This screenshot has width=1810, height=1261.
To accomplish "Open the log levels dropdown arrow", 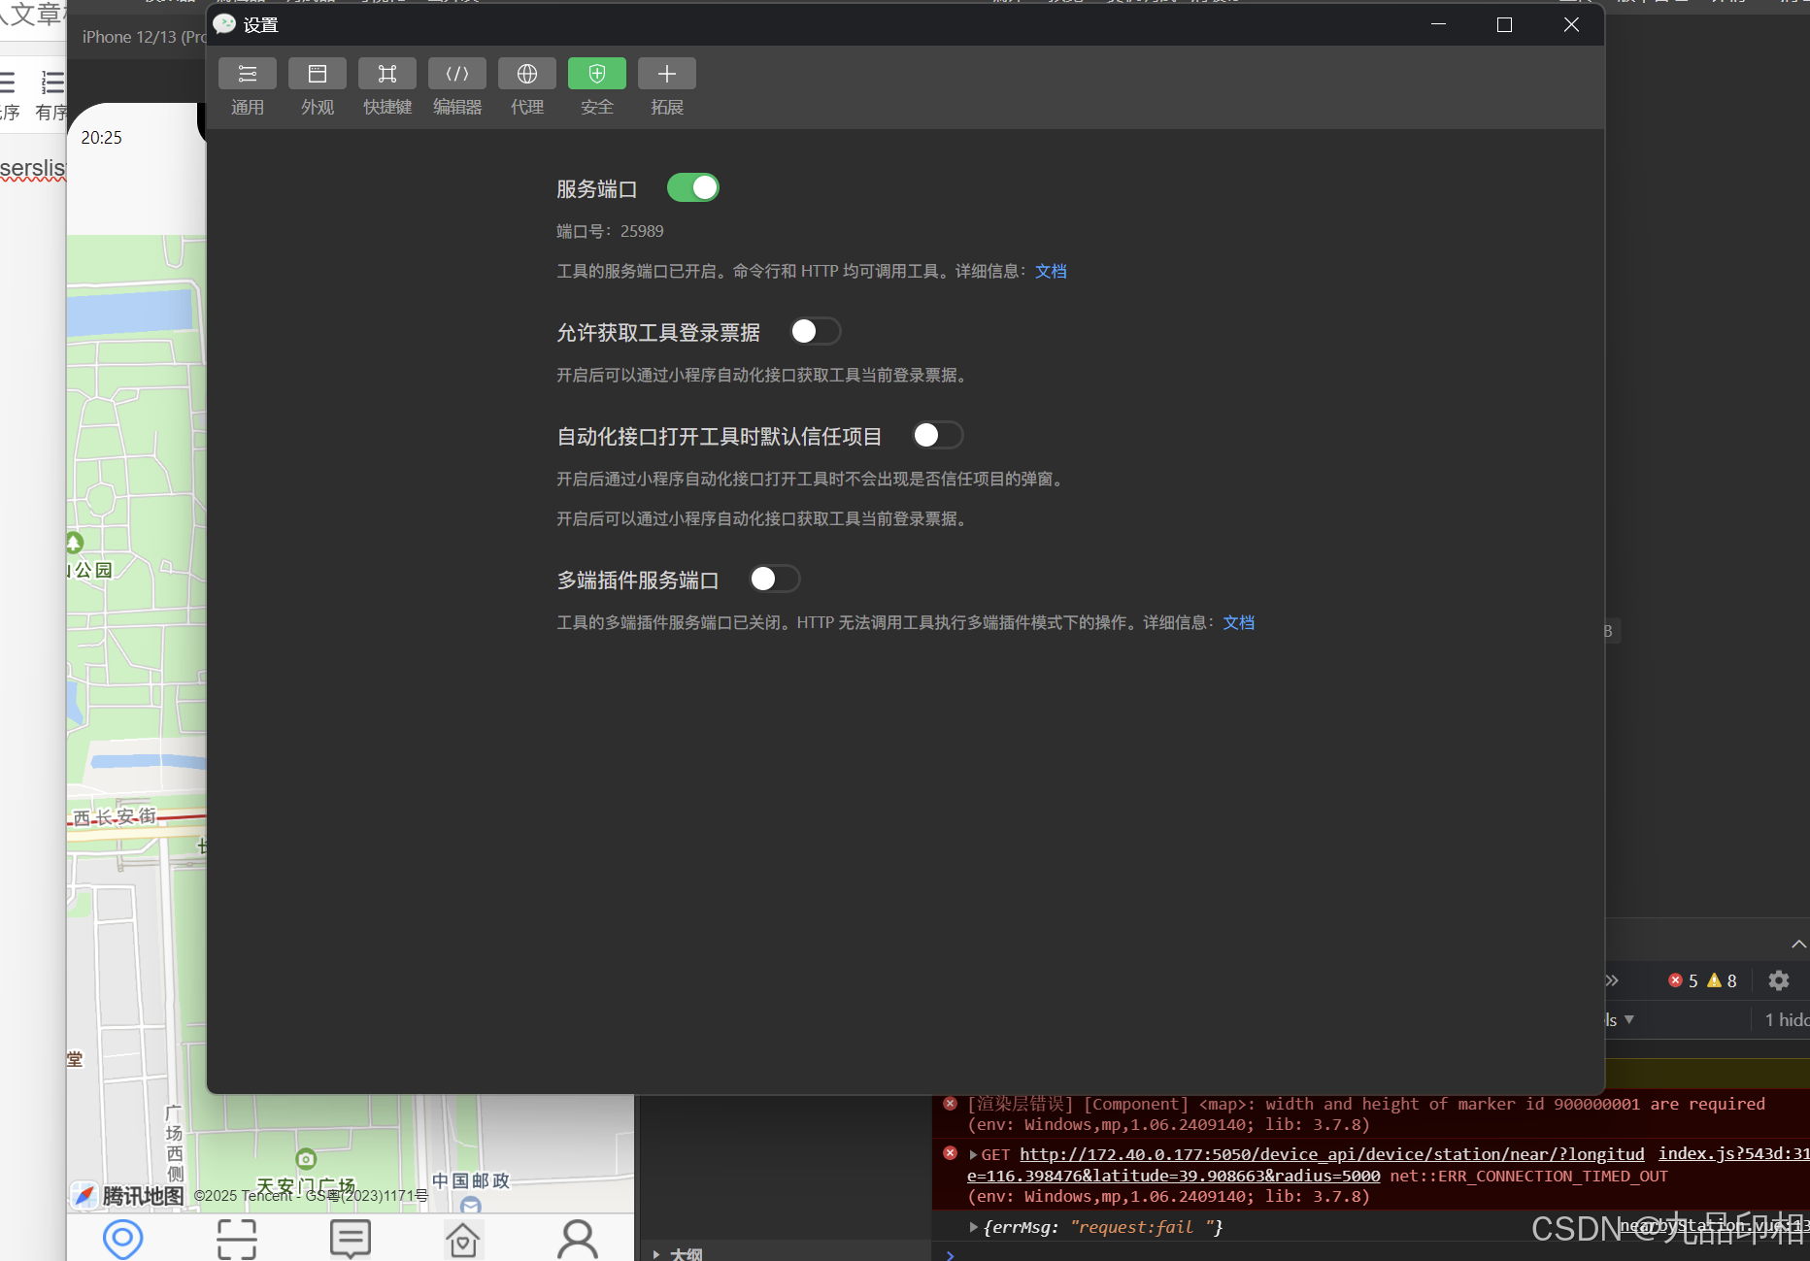I will 1629,1019.
